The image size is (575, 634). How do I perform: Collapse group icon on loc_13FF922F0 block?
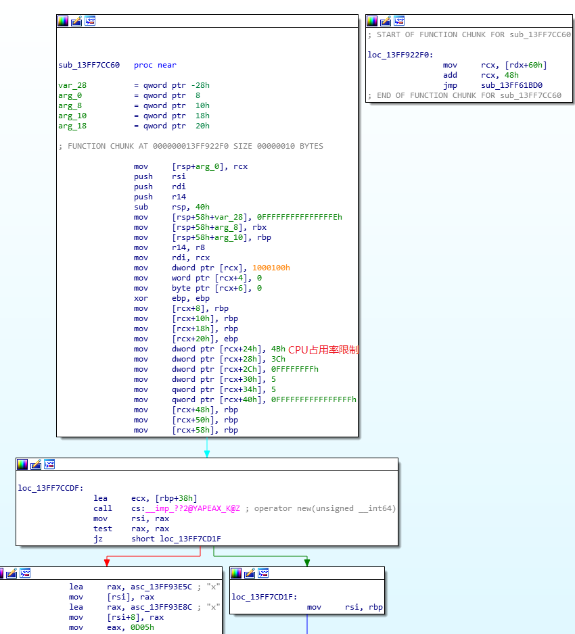pyautogui.click(x=399, y=21)
